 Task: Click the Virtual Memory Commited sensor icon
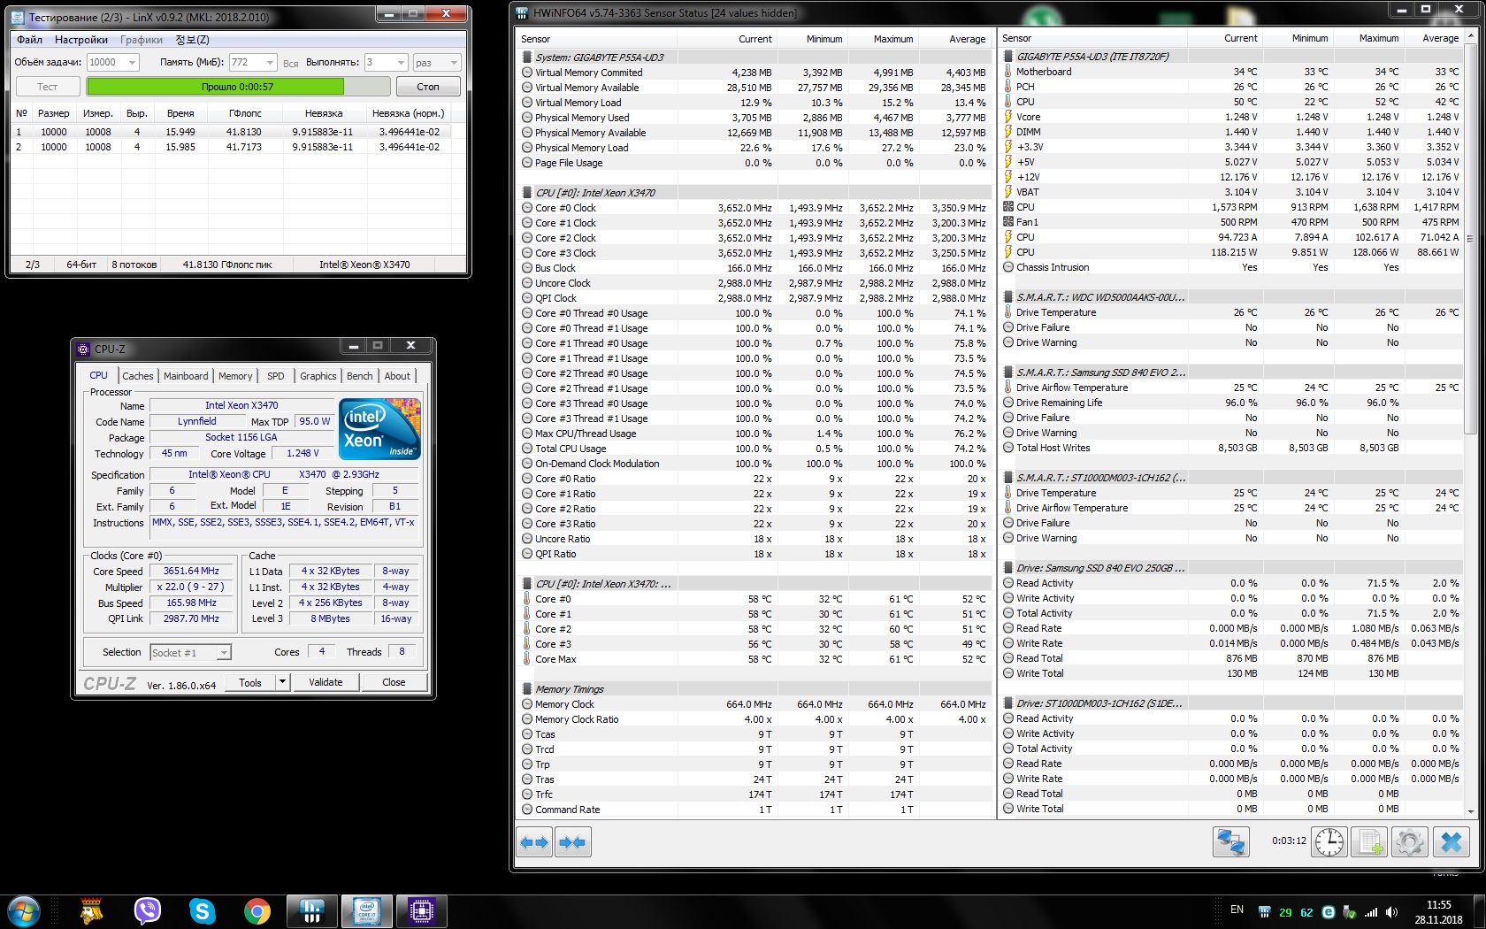[x=527, y=73]
